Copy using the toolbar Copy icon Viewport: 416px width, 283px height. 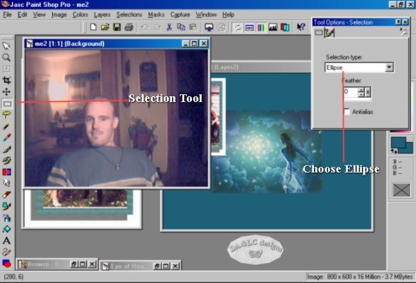pyautogui.click(x=181, y=27)
